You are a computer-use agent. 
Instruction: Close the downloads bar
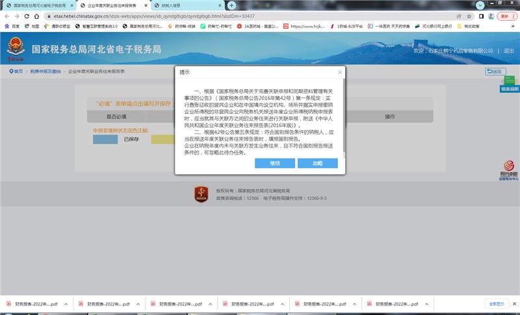tap(513, 304)
